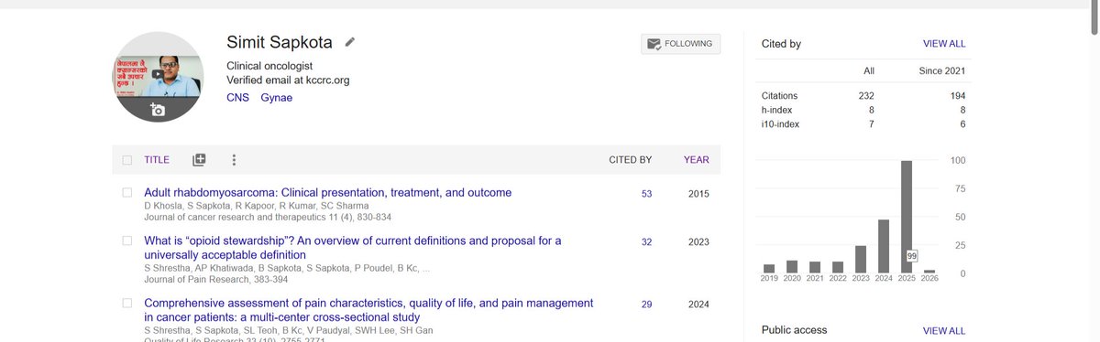Click the citations value 194 since 2021
The width and height of the screenshot is (1100, 342).
coord(957,95)
